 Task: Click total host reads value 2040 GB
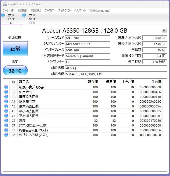tap(154, 38)
